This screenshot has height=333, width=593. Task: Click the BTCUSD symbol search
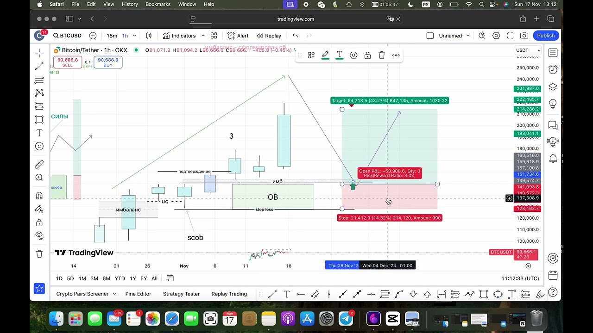(x=68, y=36)
